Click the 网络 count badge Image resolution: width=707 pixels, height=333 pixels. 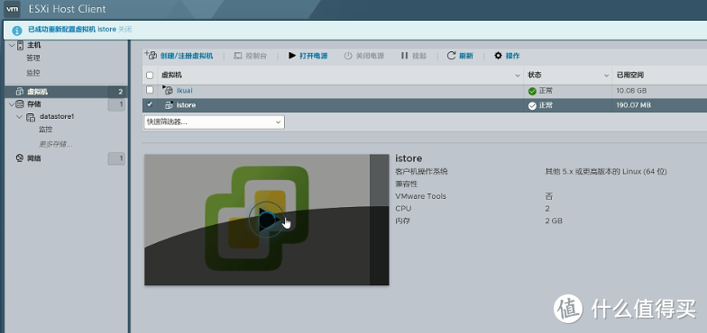pyautogui.click(x=116, y=158)
